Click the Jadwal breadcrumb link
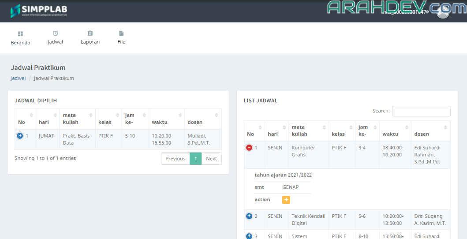Screen dimensions: 467x239 coord(18,78)
